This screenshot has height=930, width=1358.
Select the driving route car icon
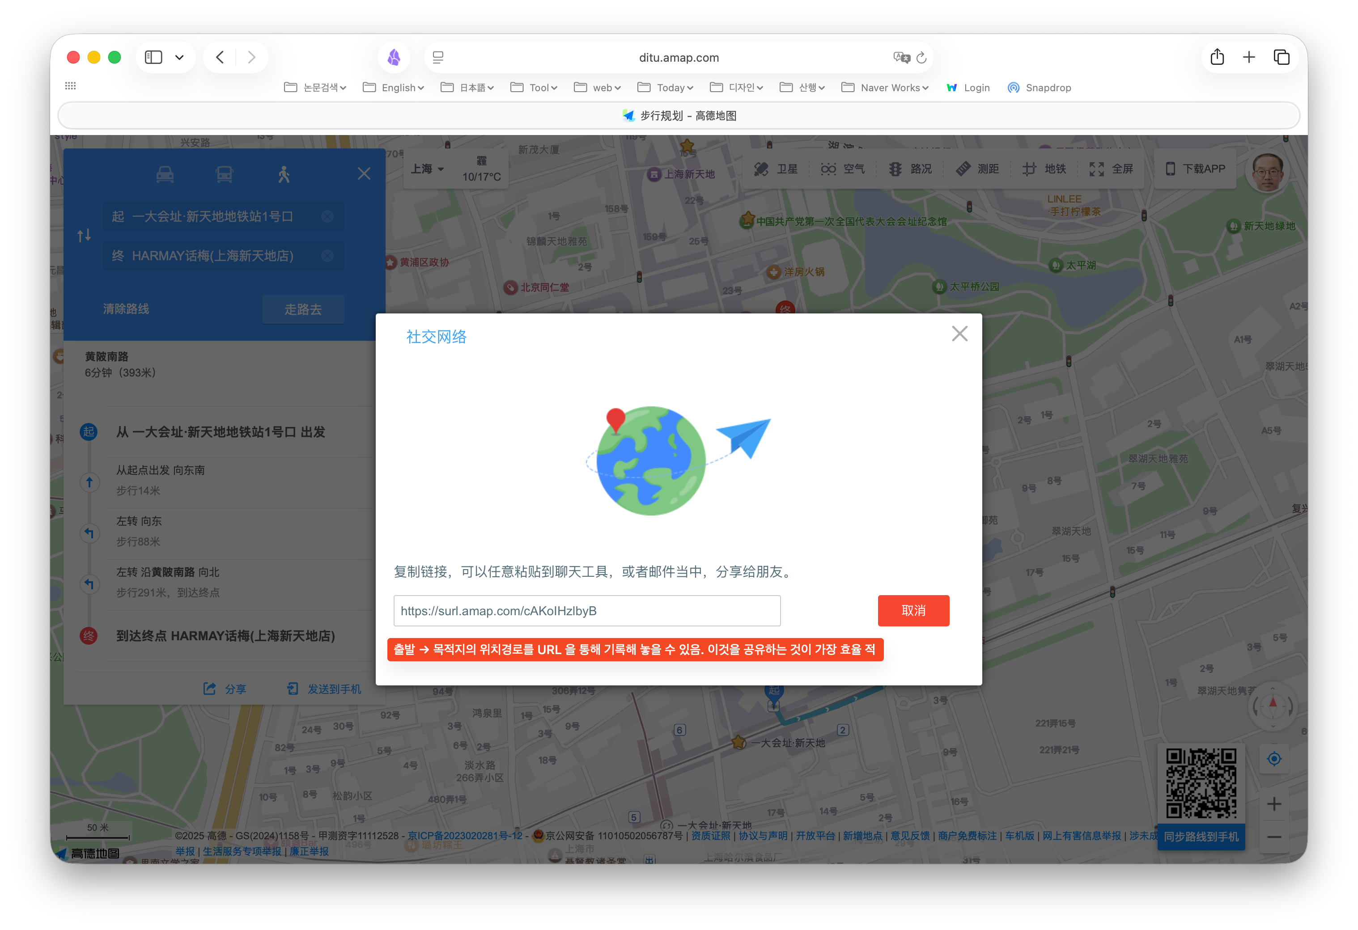click(165, 174)
